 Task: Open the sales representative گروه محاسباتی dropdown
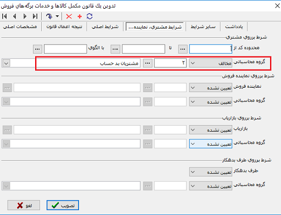211,101
